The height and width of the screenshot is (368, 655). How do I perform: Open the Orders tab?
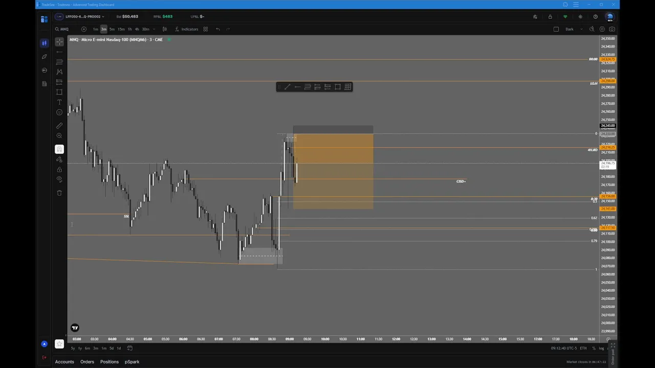coord(87,362)
